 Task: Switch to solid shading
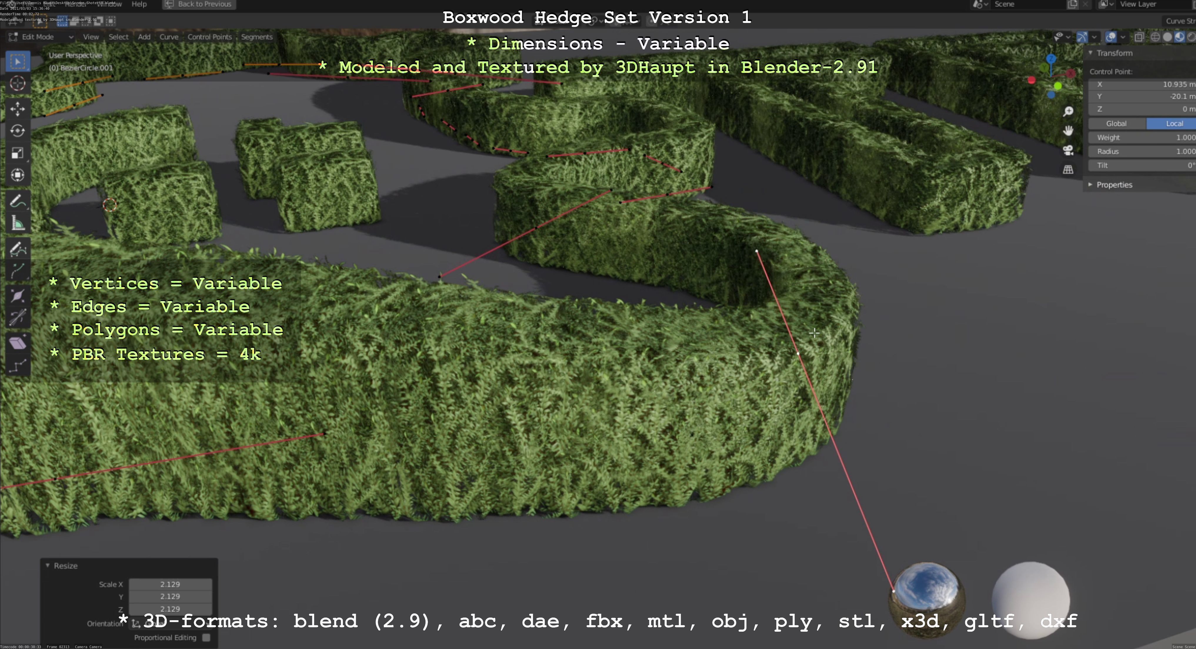pos(1168,37)
